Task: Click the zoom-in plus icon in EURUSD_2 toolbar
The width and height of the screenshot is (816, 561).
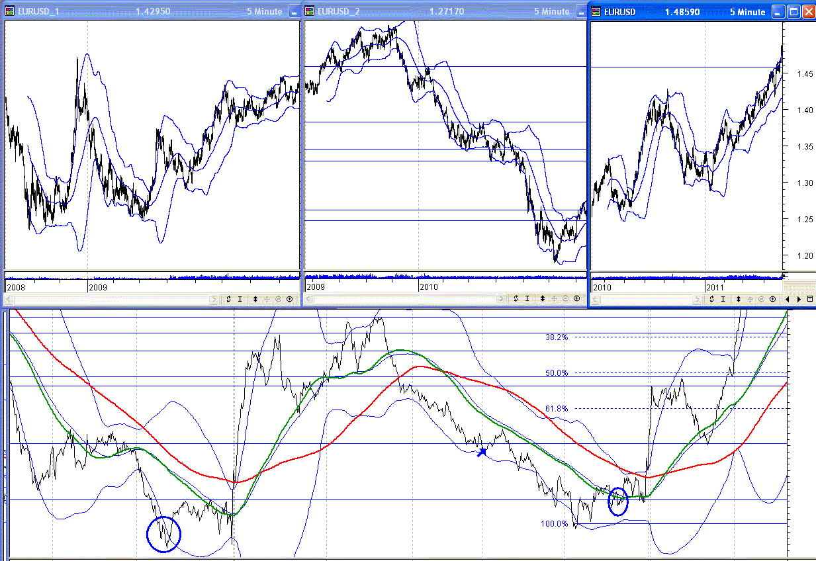Action: coord(576,298)
